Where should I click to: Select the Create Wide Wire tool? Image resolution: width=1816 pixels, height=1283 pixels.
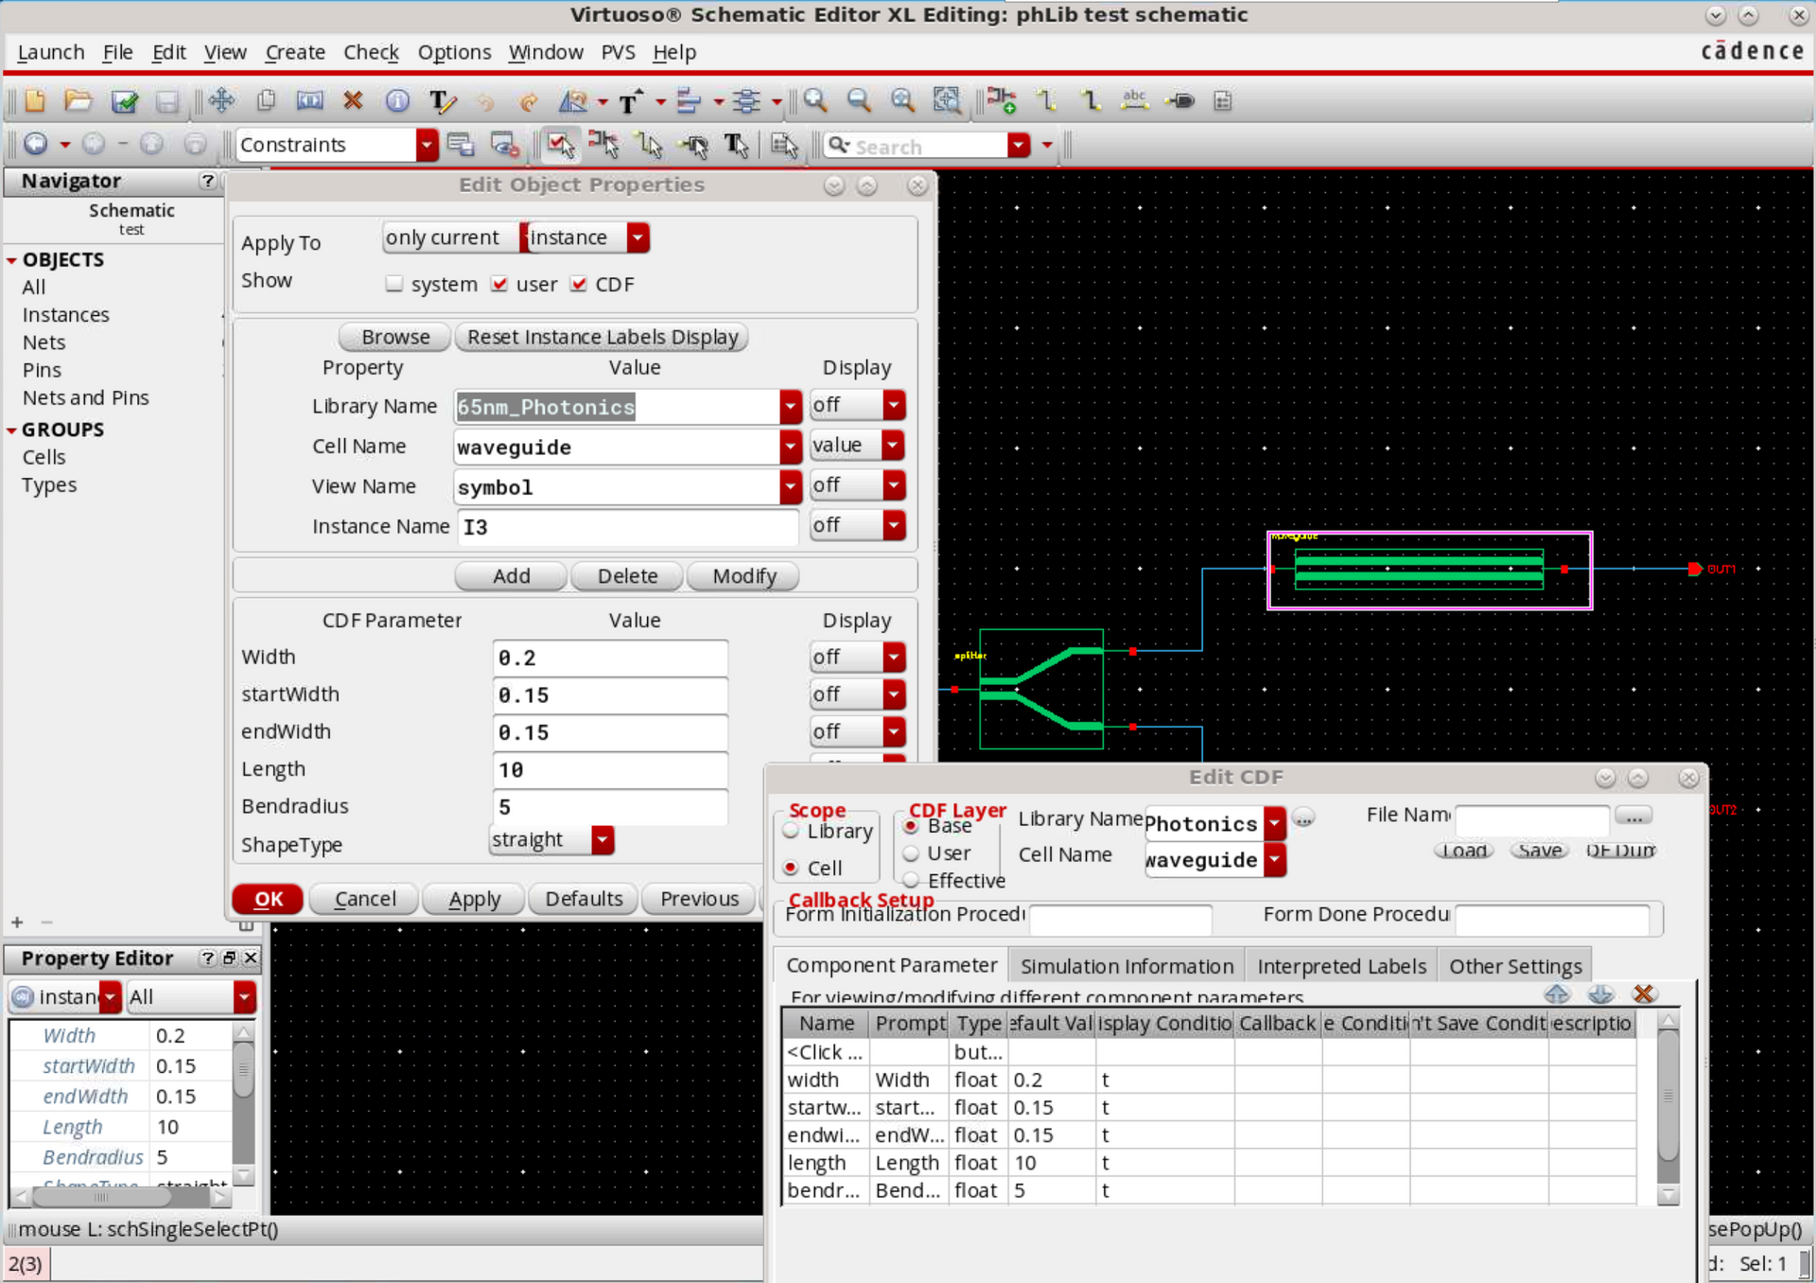1090,100
